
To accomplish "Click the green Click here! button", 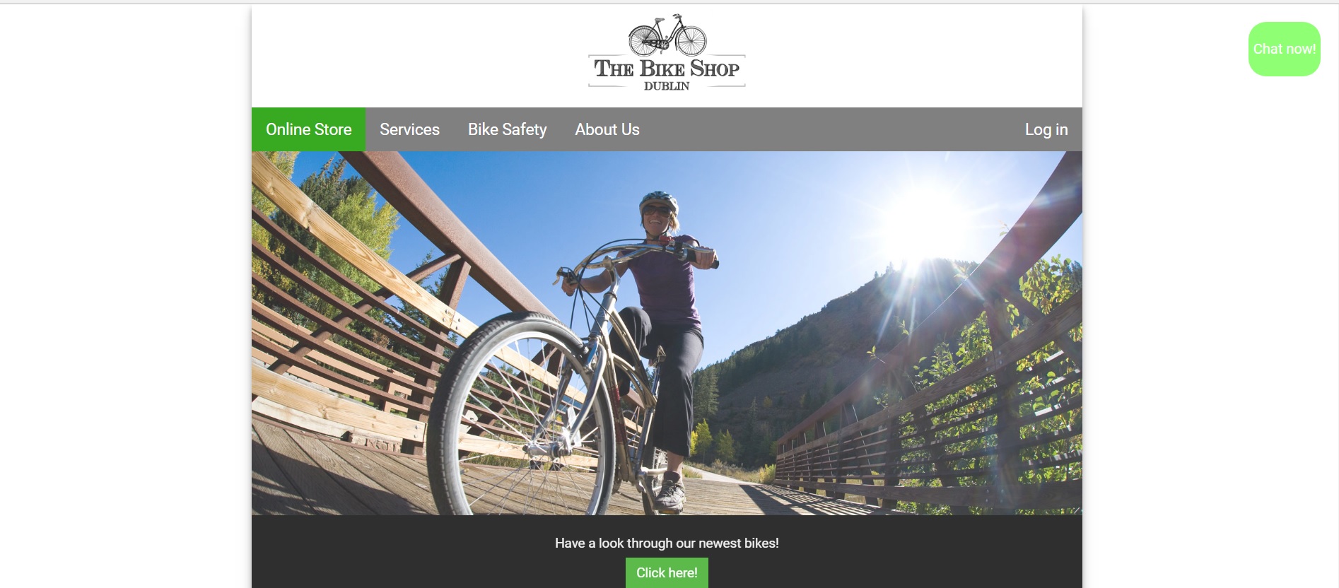I will point(667,572).
